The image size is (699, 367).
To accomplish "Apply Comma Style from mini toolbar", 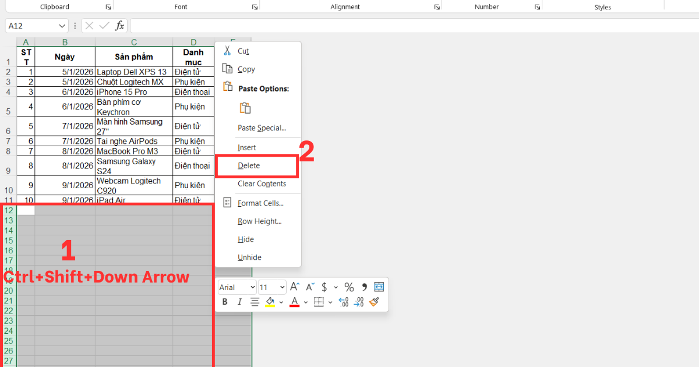I will tap(365, 287).
